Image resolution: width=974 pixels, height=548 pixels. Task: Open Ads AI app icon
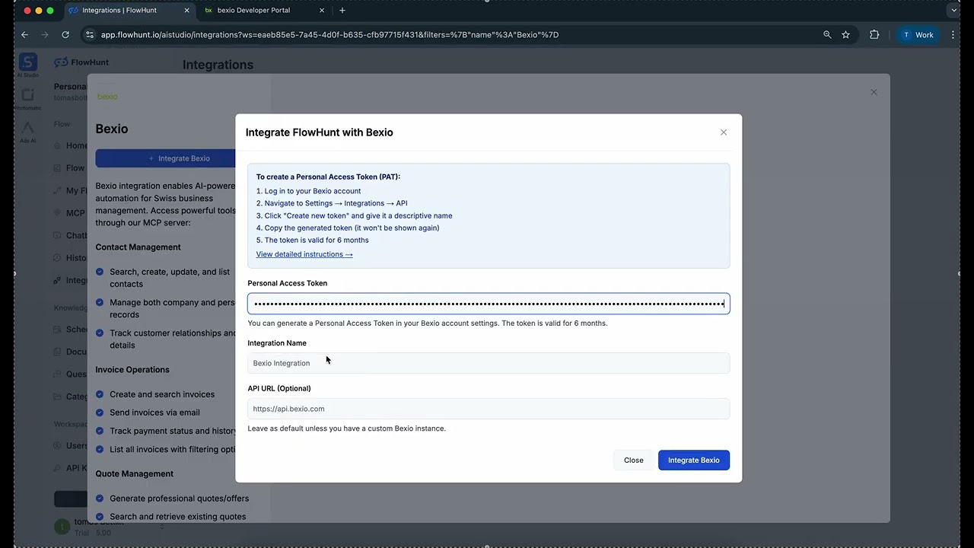28,131
